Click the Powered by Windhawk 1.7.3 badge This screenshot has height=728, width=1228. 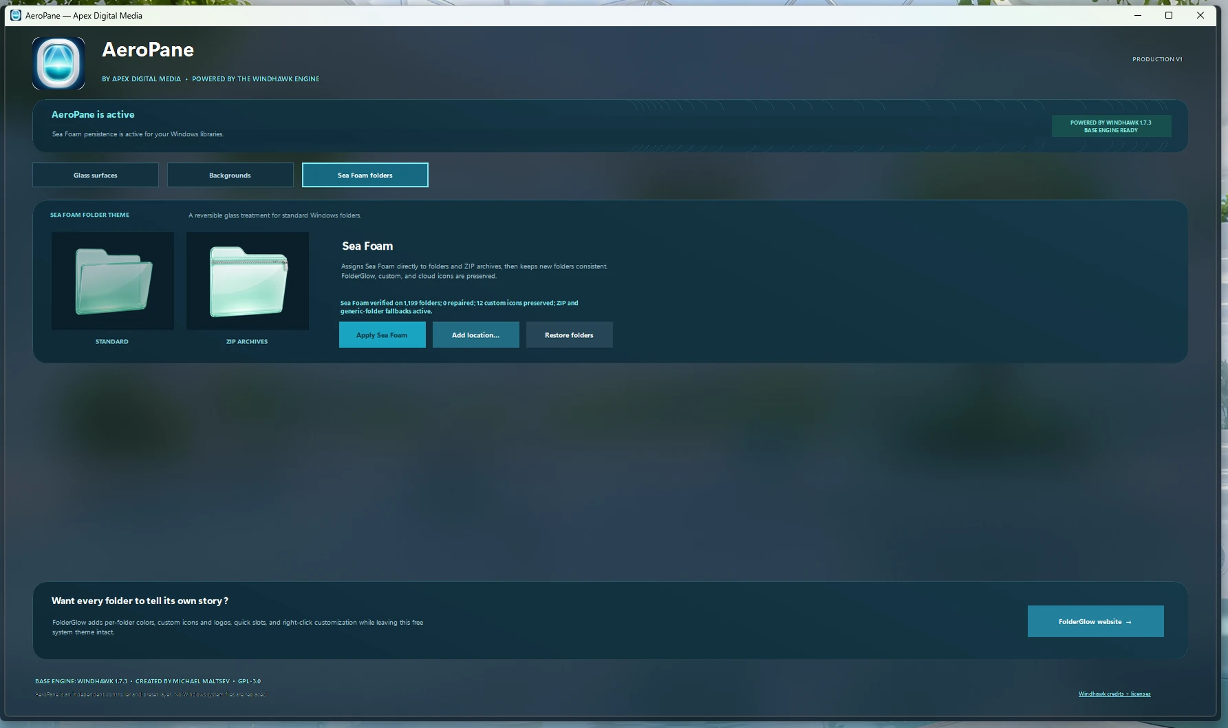1111,126
